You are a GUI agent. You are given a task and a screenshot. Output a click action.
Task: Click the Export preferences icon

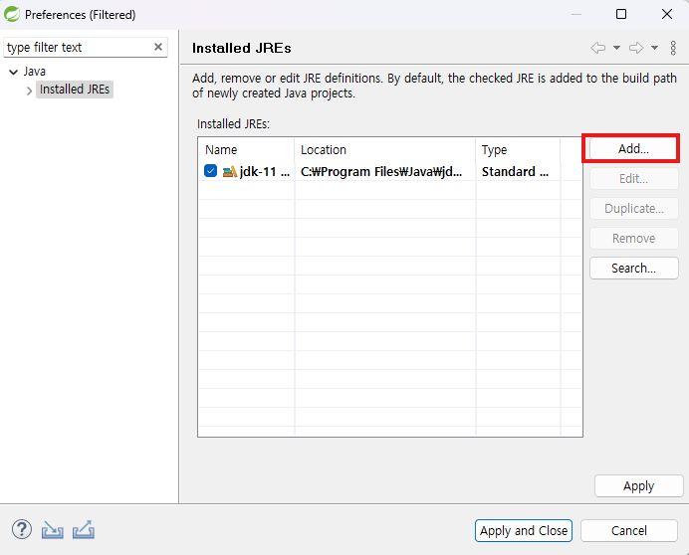click(84, 529)
